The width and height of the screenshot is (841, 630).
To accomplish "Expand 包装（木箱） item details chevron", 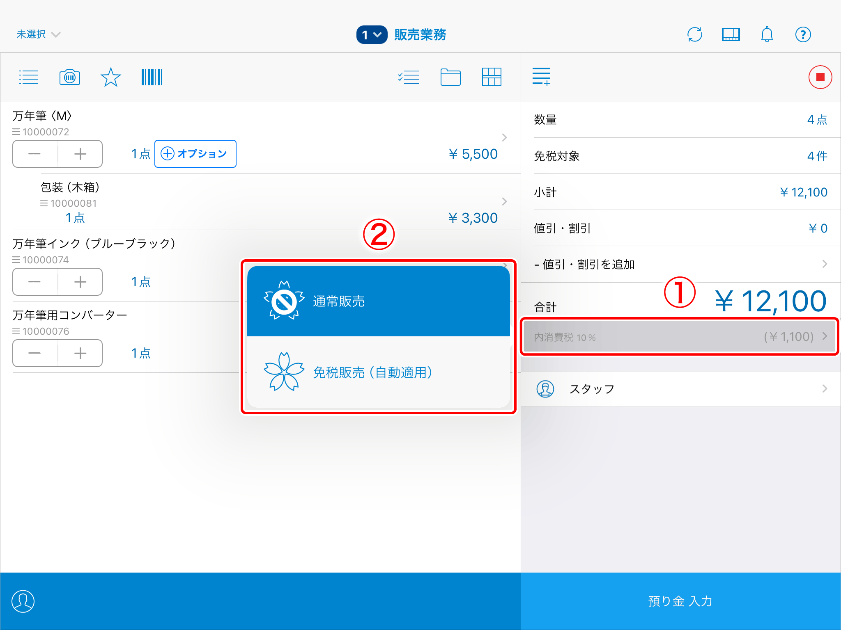I will pos(505,201).
